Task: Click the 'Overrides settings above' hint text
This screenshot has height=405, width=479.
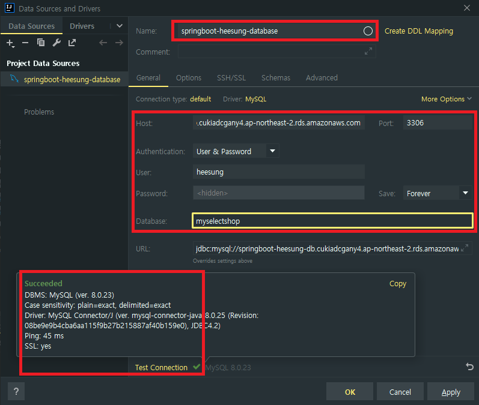Action: click(222, 261)
